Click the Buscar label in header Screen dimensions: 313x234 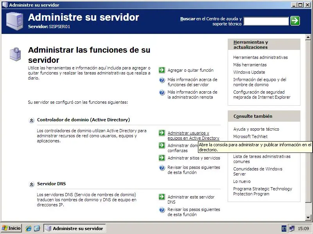click(188, 19)
